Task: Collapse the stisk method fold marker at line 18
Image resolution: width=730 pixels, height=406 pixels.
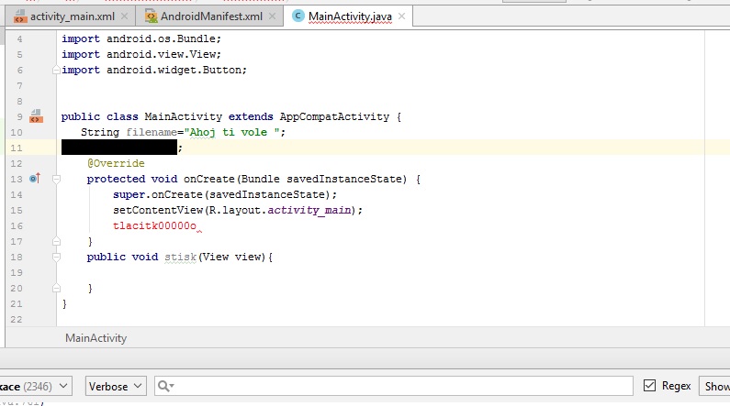Action: (x=56, y=257)
